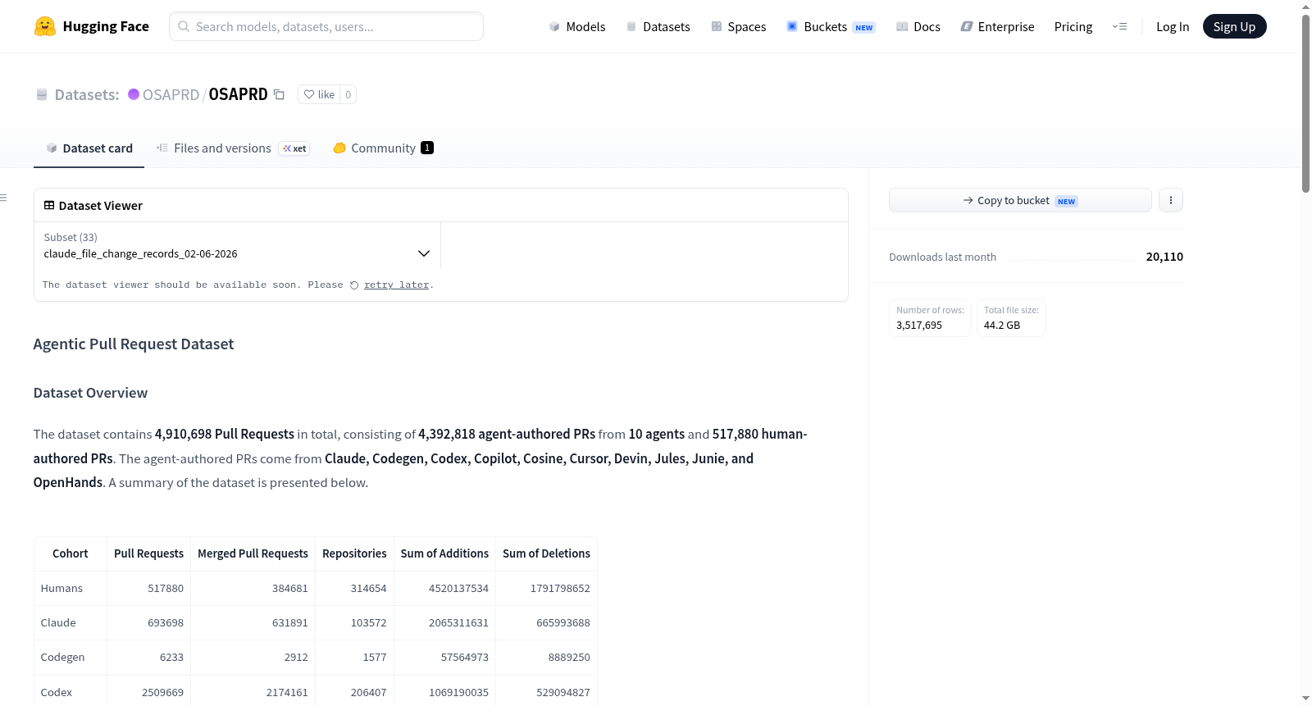Toggle the left sidebar outline icon
Image resolution: width=1312 pixels, height=706 pixels.
pos(3,198)
